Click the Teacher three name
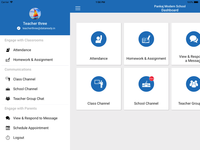Screen dimensions: 200x150 pos(35,24)
